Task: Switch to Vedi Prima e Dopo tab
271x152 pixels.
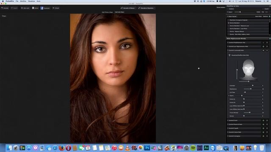Action: tap(107, 12)
